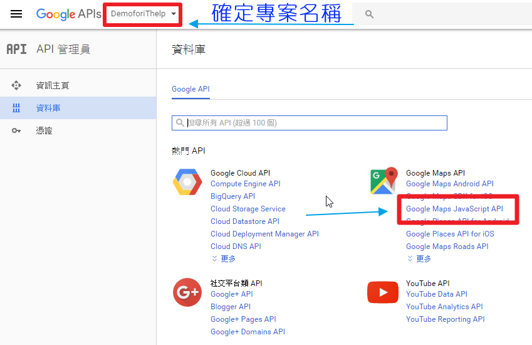Image resolution: width=532 pixels, height=345 pixels.
Task: Open Google Maps JavaScript API link
Action: point(455,209)
